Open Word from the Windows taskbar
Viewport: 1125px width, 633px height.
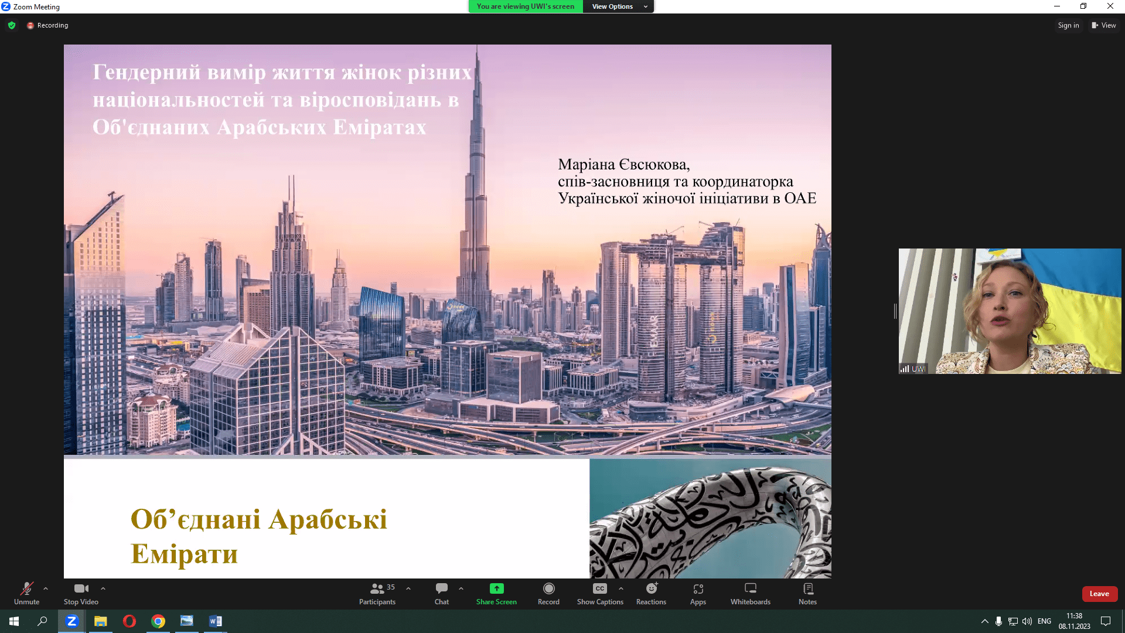(215, 621)
